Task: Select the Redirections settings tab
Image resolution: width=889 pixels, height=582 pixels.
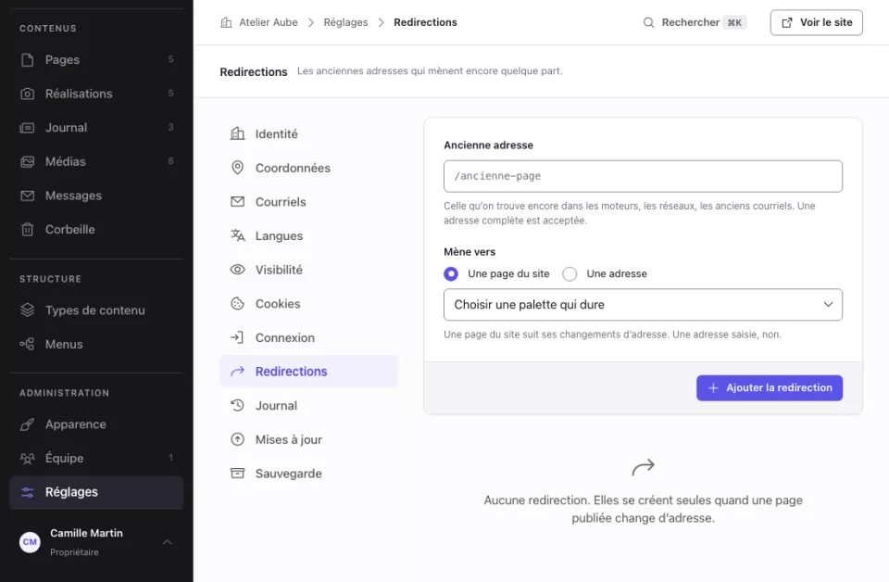Action: (x=308, y=372)
